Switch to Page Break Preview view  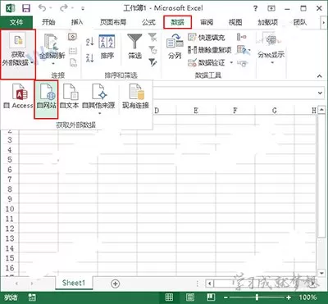coord(211,297)
